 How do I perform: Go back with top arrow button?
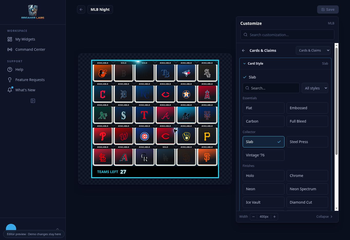coord(81,9)
